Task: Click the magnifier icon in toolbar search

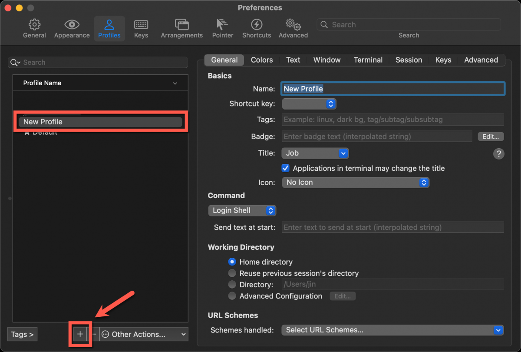Action: click(x=324, y=25)
